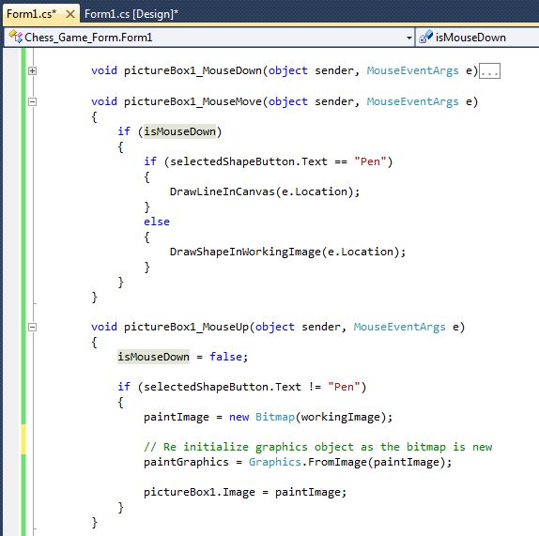Image resolution: width=539 pixels, height=536 pixels.
Task: Click the pictureBox1_MouseDown method name
Action: pyautogui.click(x=192, y=70)
